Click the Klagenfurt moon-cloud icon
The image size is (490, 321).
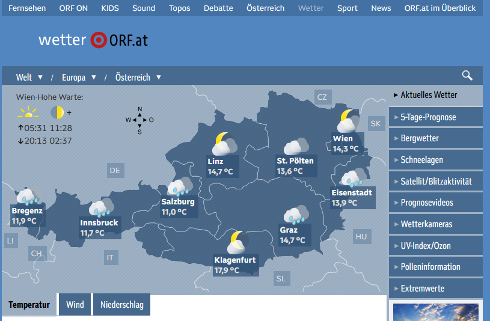tap(237, 242)
